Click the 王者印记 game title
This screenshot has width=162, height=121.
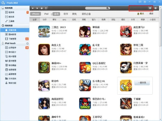click(97, 117)
